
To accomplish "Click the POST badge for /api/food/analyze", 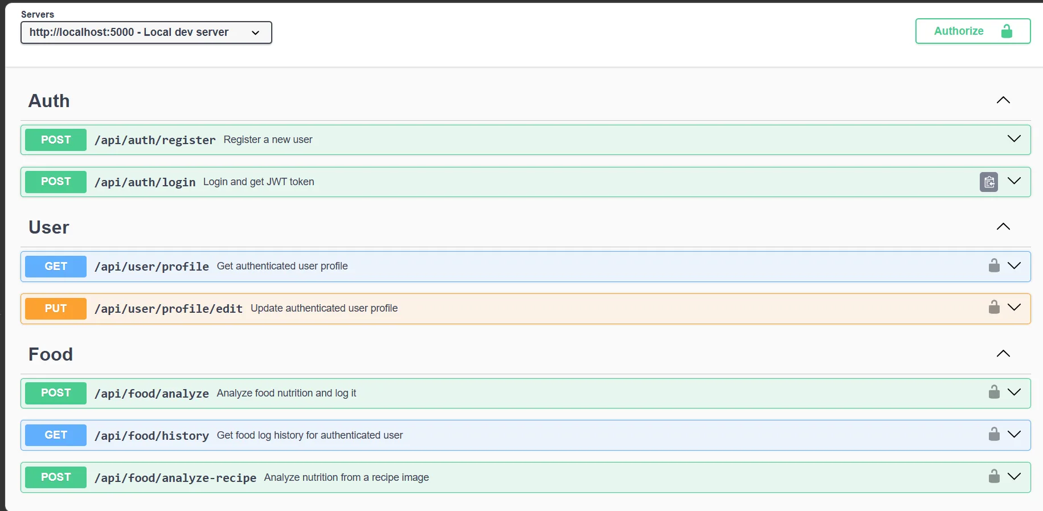I will pyautogui.click(x=56, y=393).
